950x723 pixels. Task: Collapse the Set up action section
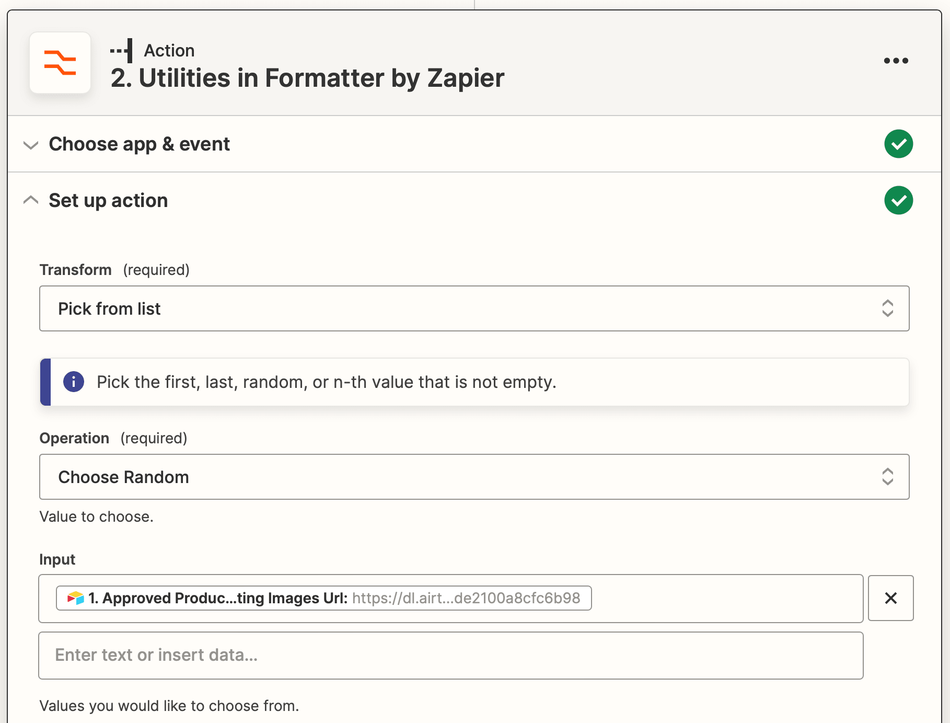[x=31, y=200]
